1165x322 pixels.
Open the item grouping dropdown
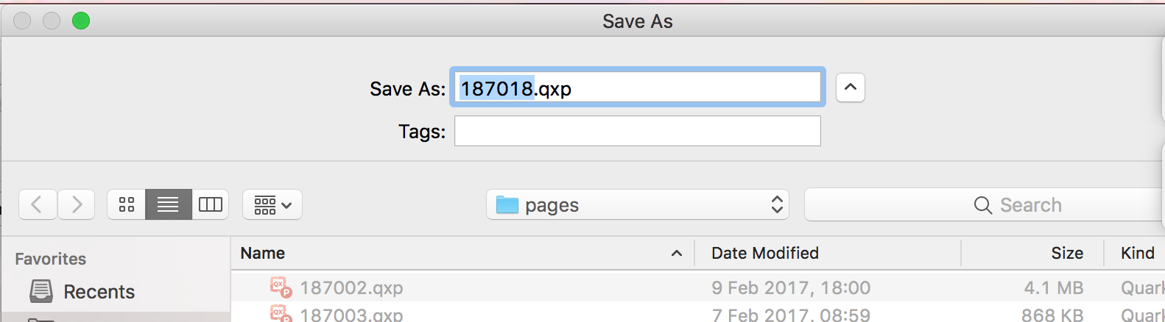click(272, 204)
